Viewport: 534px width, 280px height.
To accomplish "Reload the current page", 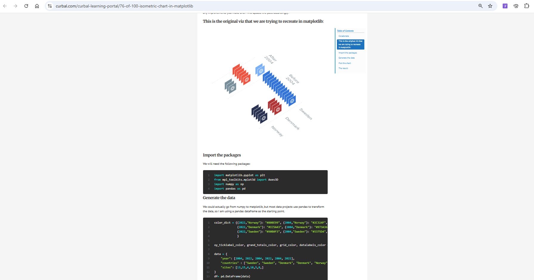I will click(x=26, y=6).
